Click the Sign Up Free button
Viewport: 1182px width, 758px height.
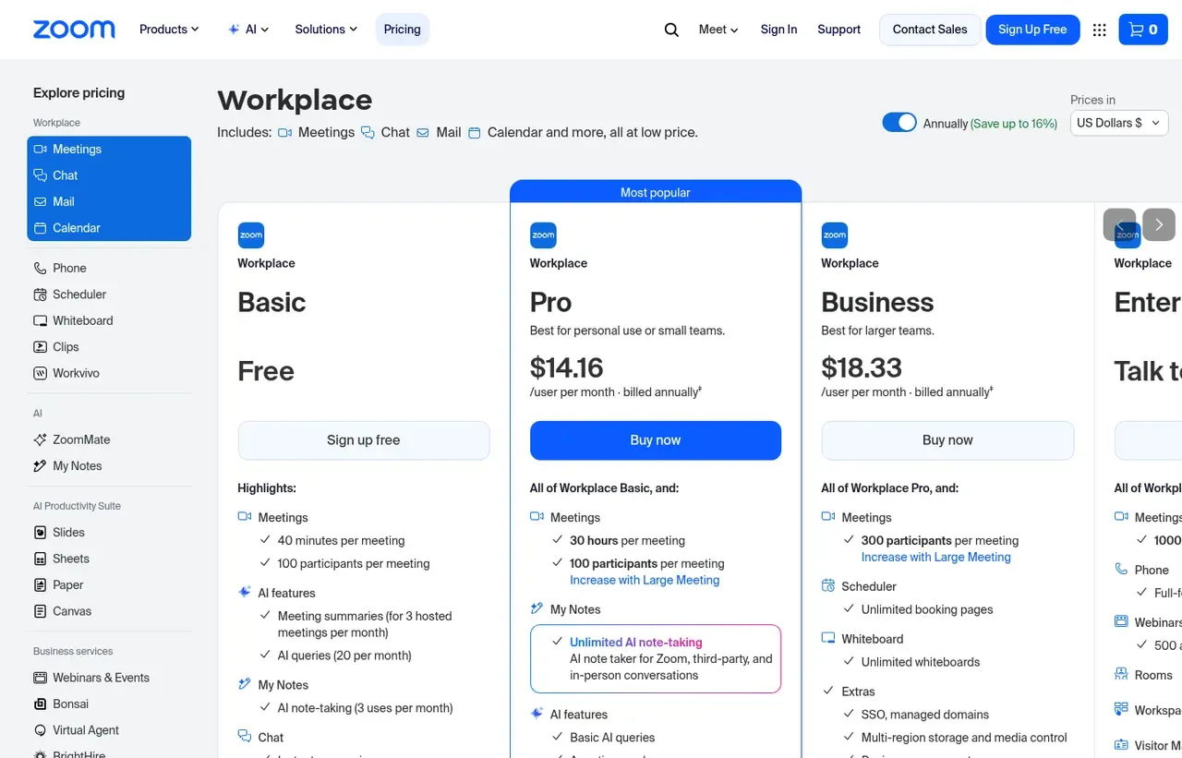pyautogui.click(x=1032, y=30)
